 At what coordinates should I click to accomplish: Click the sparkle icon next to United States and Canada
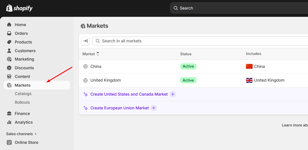pyautogui.click(x=86, y=94)
